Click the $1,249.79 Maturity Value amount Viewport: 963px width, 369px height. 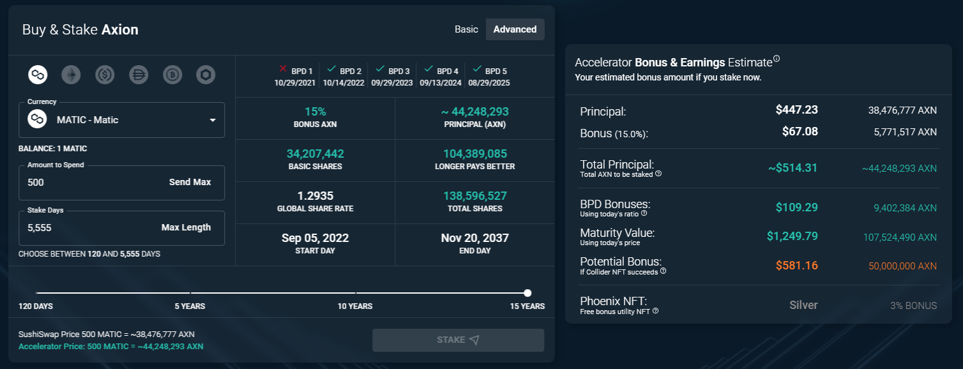(792, 236)
